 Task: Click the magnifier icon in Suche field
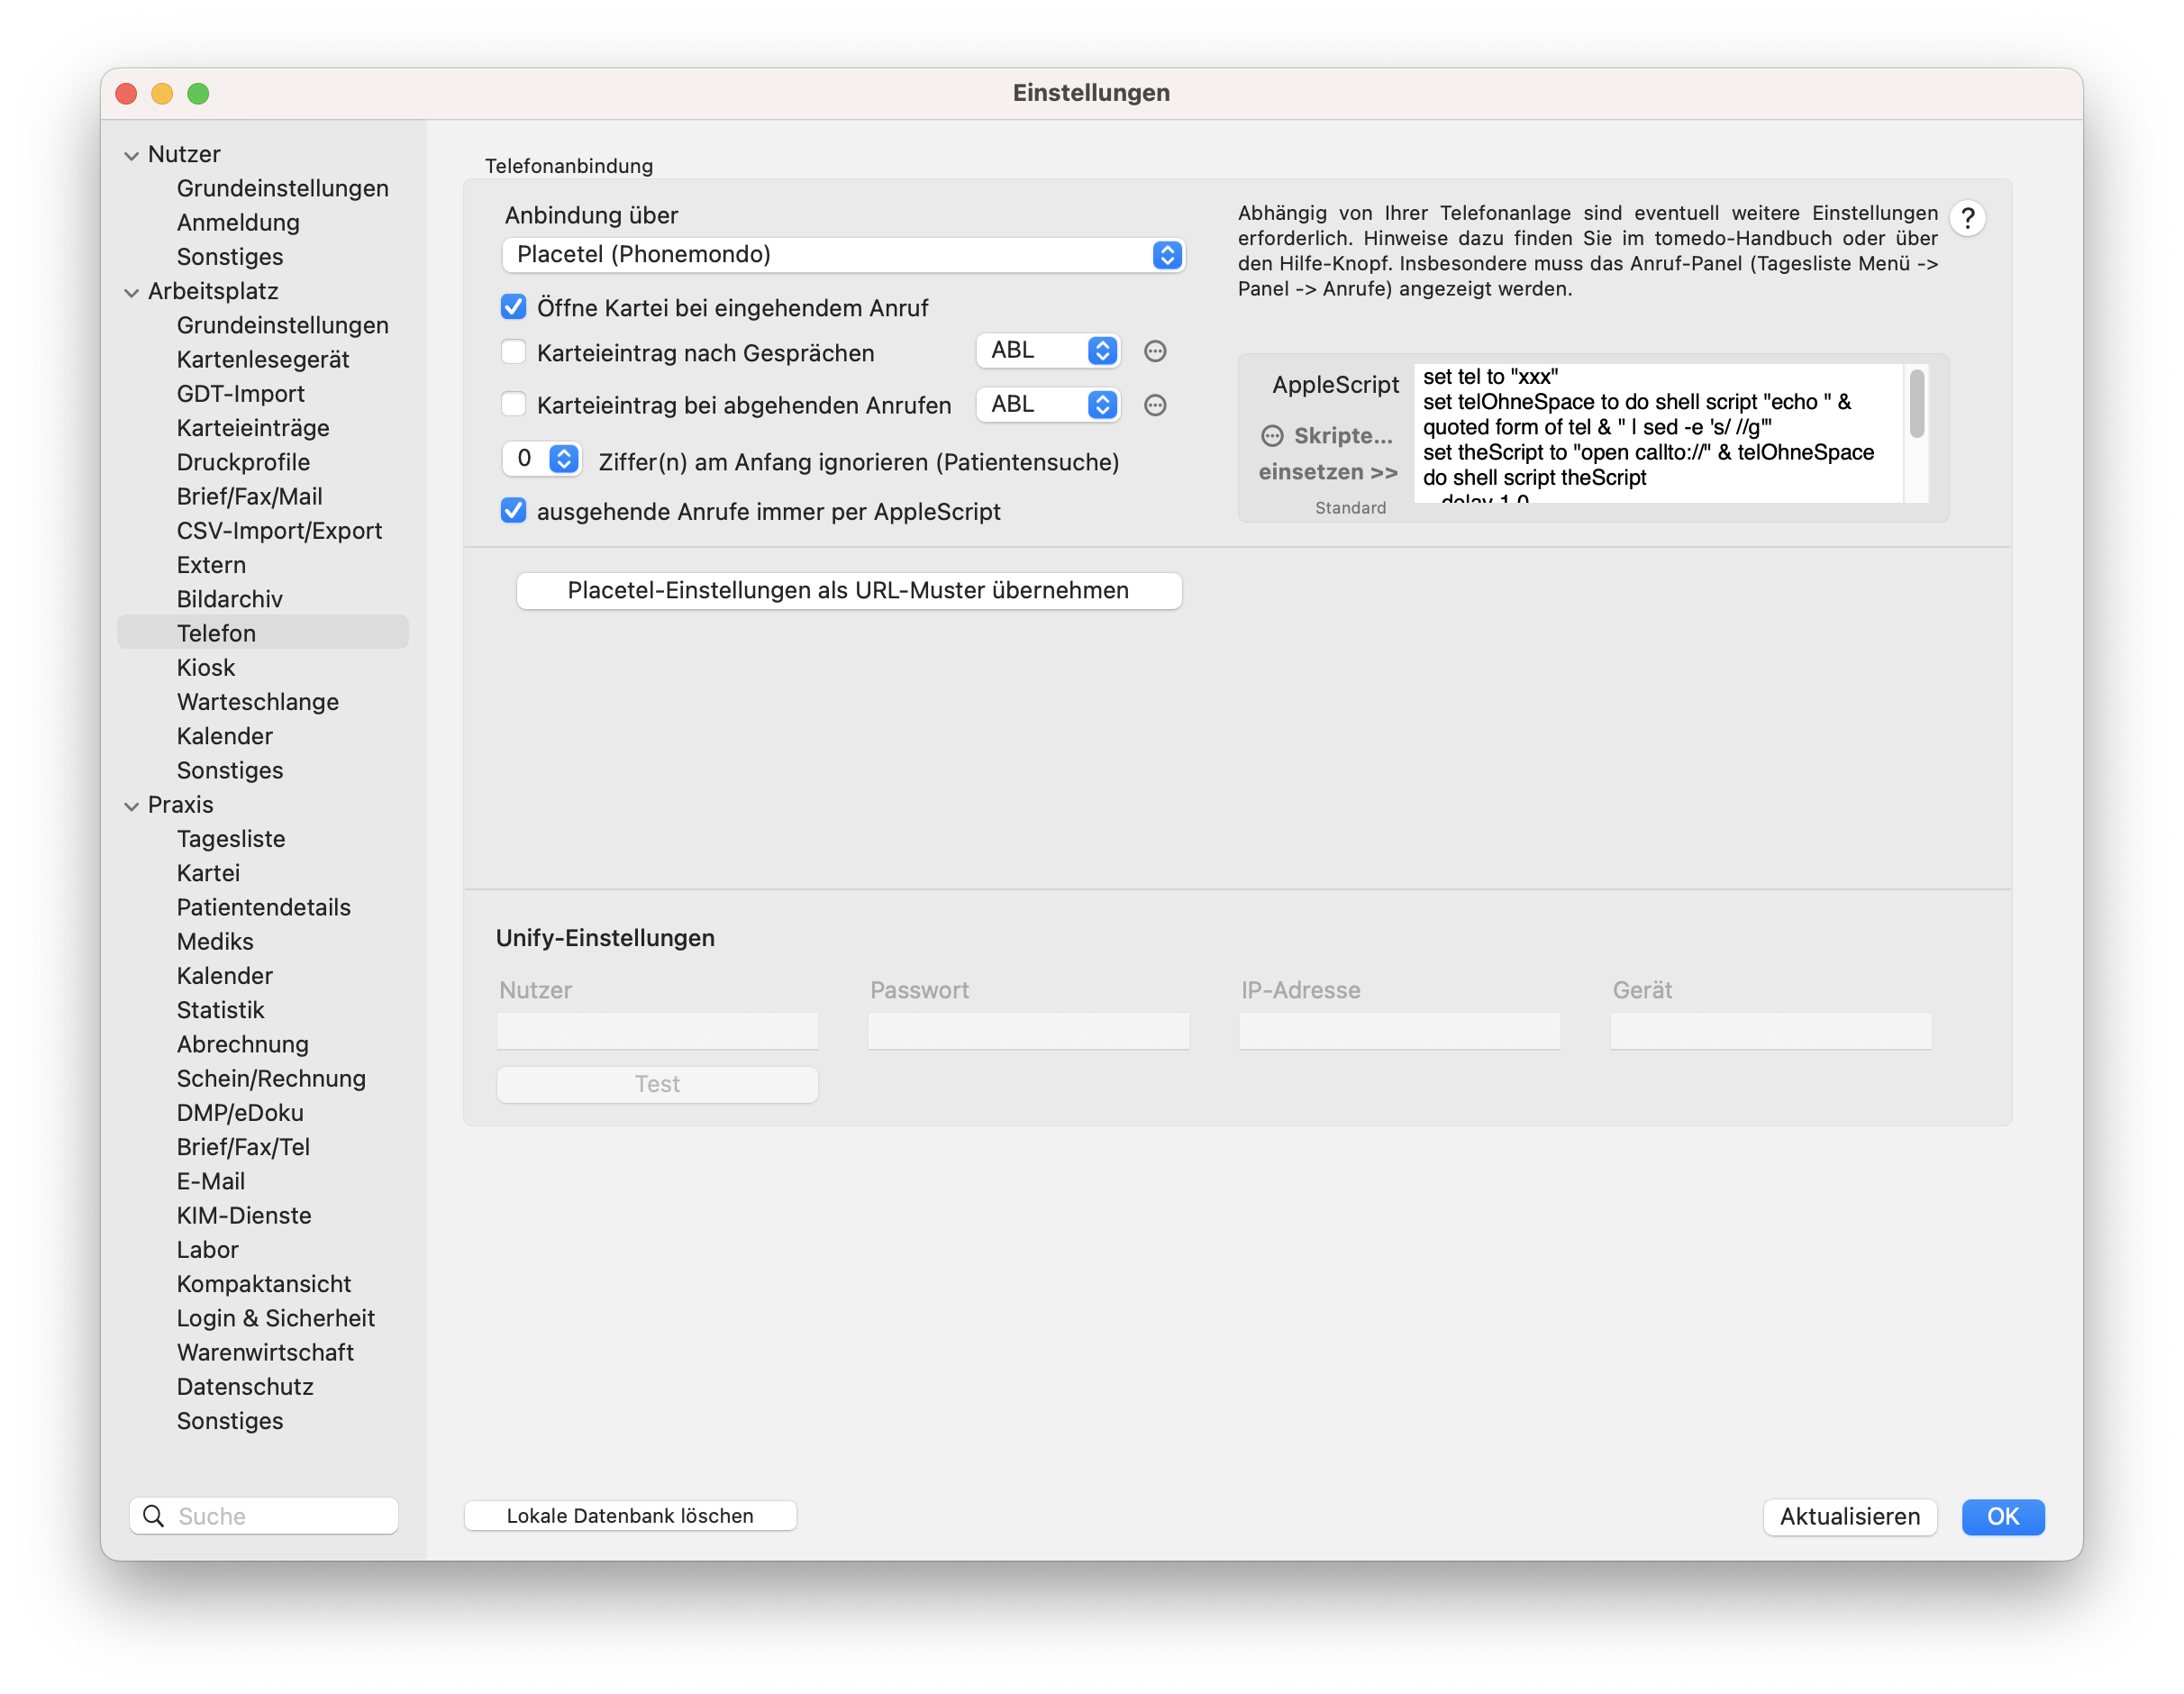153,1516
